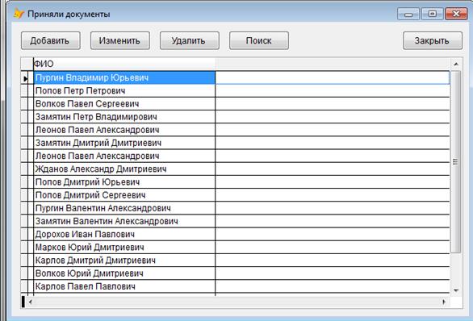Image resolution: width=473 pixels, height=321 pixels.
Task: Click the horizontal scrollbar left arrow
Action: [x=30, y=302]
